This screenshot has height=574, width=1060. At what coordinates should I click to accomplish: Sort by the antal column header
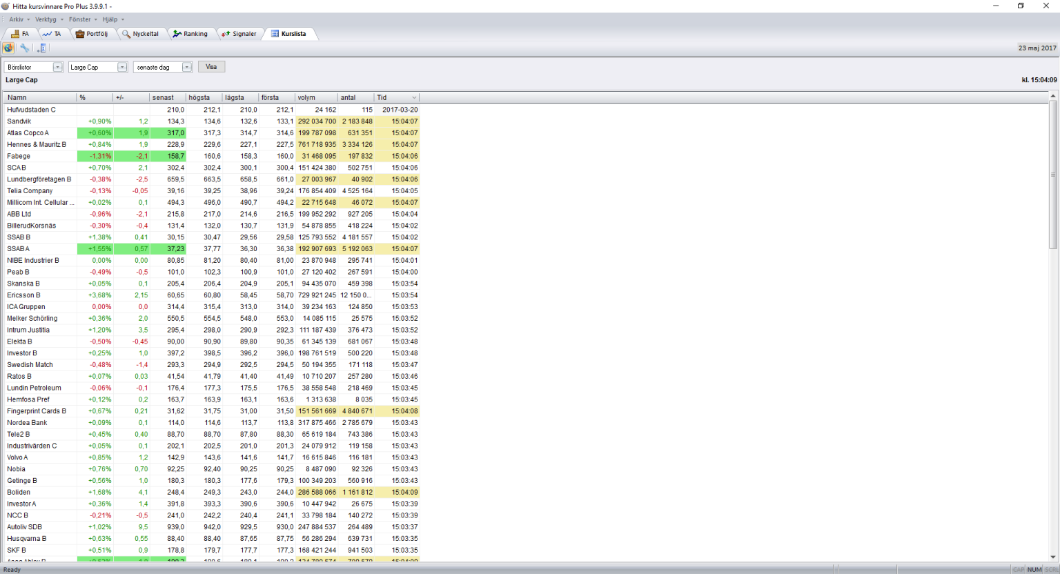pos(356,98)
